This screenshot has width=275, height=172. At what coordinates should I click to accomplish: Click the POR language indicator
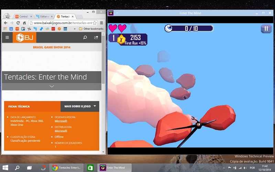pyautogui.click(x=252, y=168)
